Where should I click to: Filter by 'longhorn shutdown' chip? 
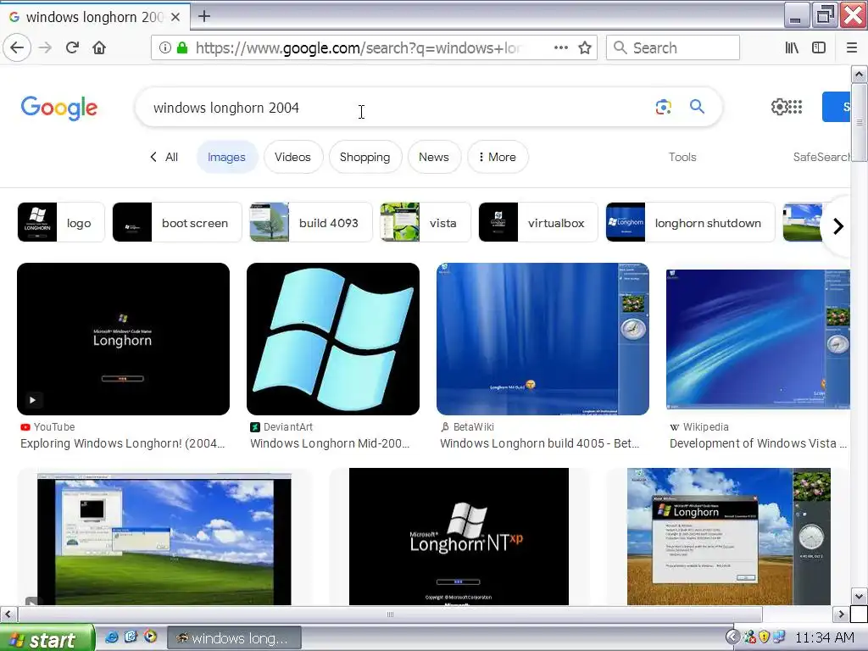pyautogui.click(x=690, y=222)
